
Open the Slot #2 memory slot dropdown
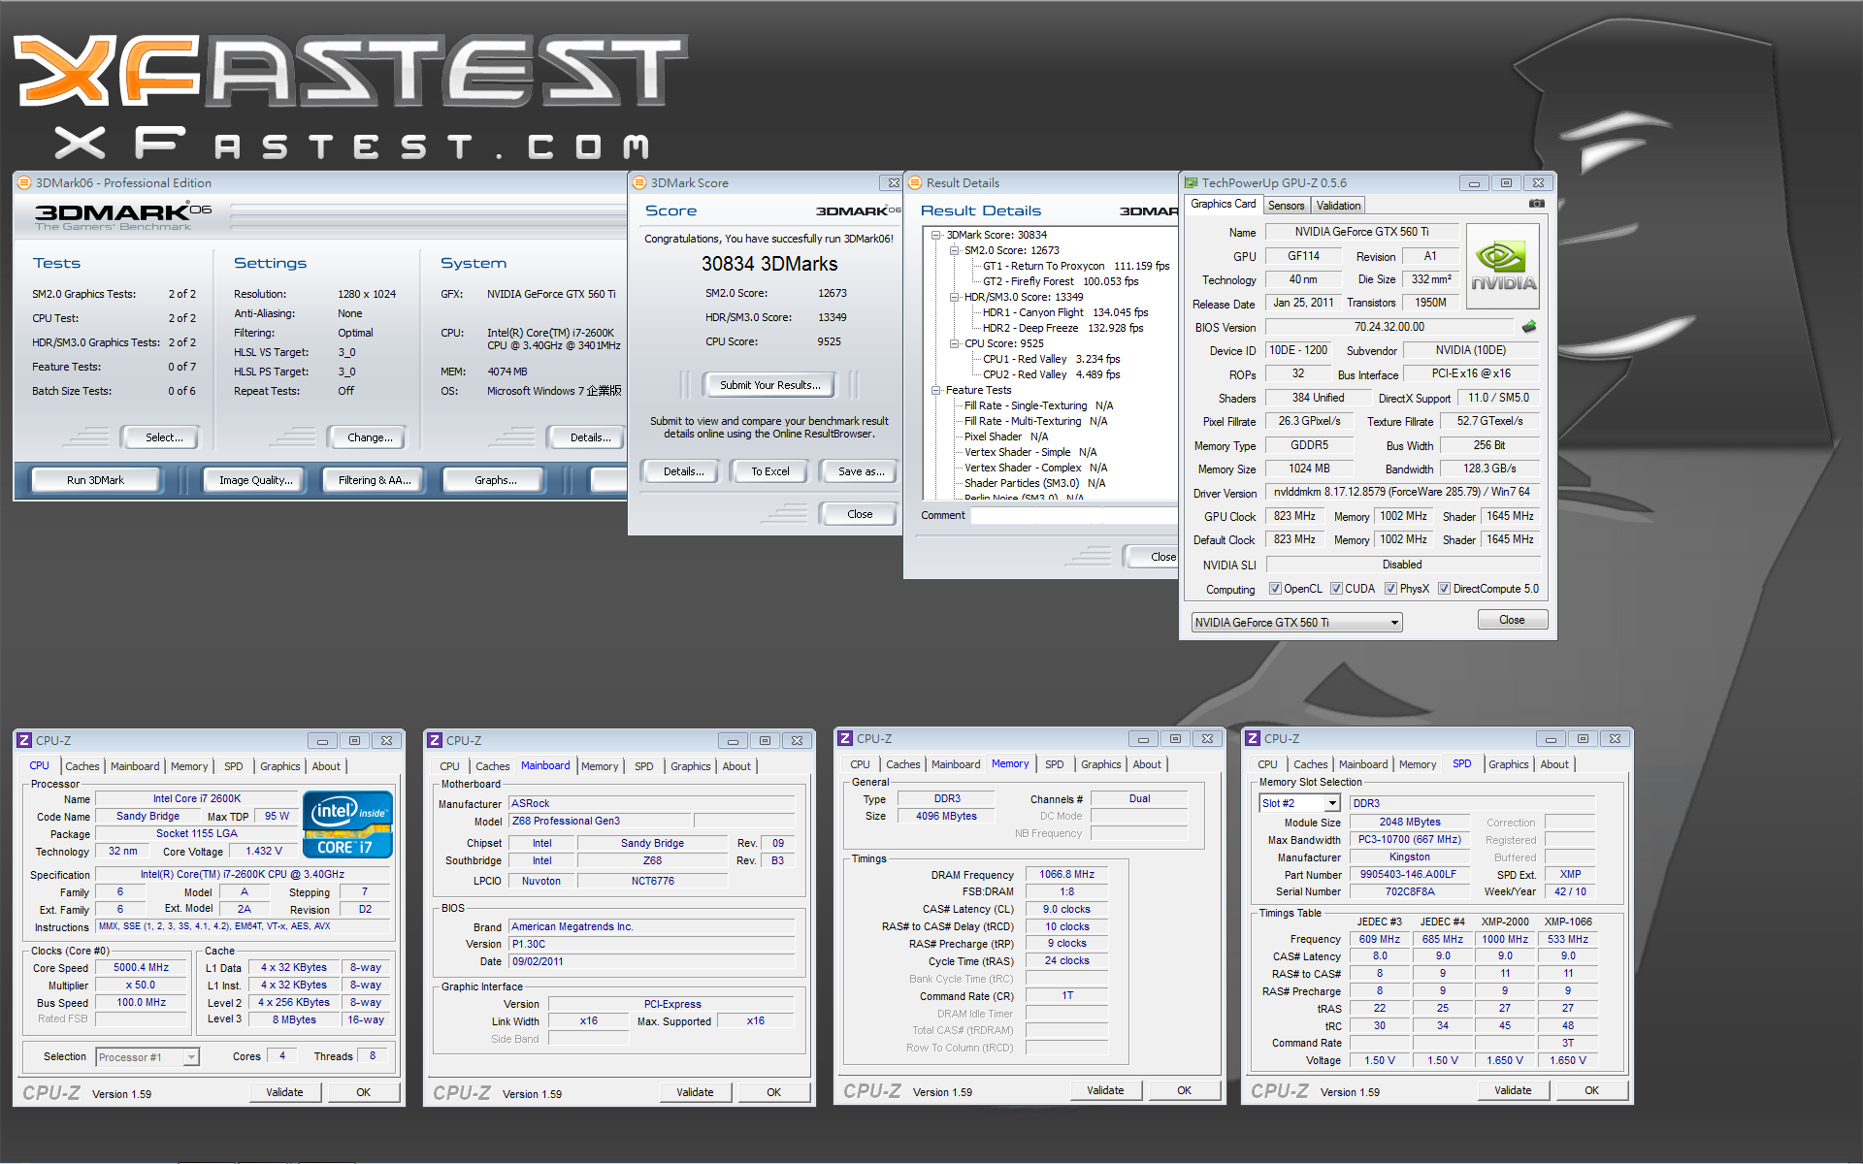coord(1299,803)
